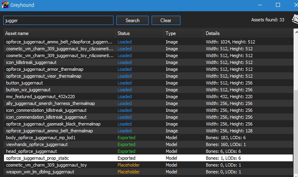The width and height of the screenshot is (298, 177).
Task: Select button_juggernaut row
Action: coord(148,83)
